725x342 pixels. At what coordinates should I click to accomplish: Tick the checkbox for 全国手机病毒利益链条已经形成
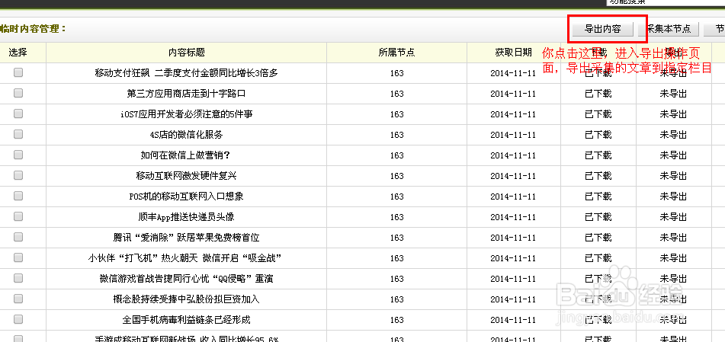18,319
